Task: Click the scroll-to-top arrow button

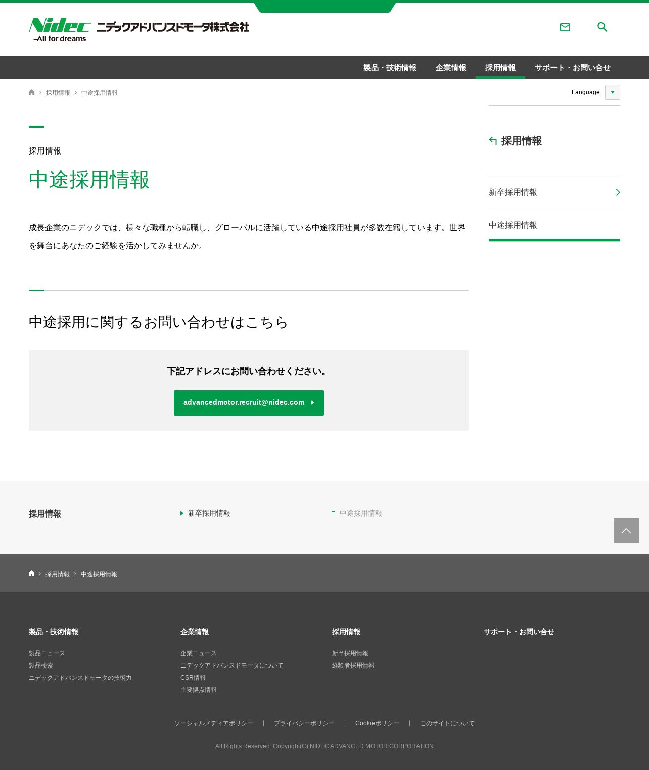Action: click(626, 531)
